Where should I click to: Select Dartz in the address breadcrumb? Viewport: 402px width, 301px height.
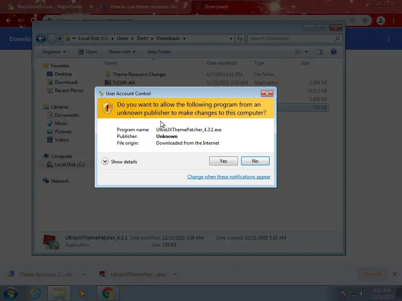pos(142,38)
